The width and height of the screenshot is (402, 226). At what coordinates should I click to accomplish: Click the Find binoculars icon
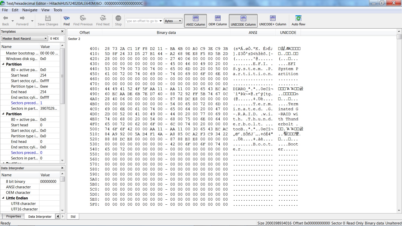(67, 18)
